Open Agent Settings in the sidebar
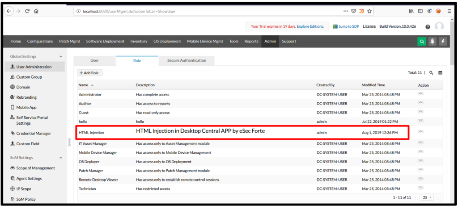 (29, 178)
